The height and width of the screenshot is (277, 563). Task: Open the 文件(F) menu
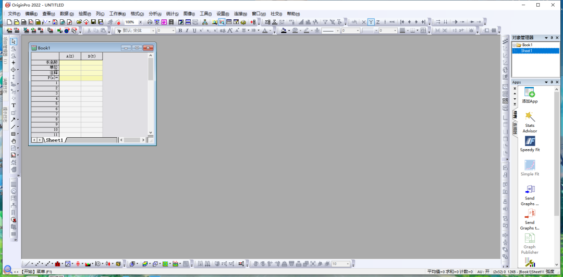tap(14, 14)
